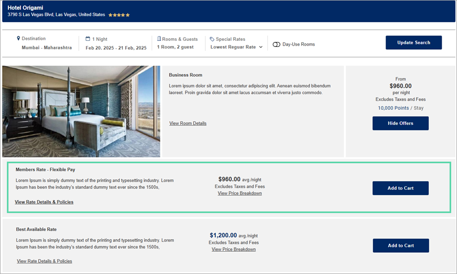Viewport: 457px width, 274px height.
Task: Change the Feb 20, 2025 - 21 Feb, 2025 dates
Action: (116, 48)
